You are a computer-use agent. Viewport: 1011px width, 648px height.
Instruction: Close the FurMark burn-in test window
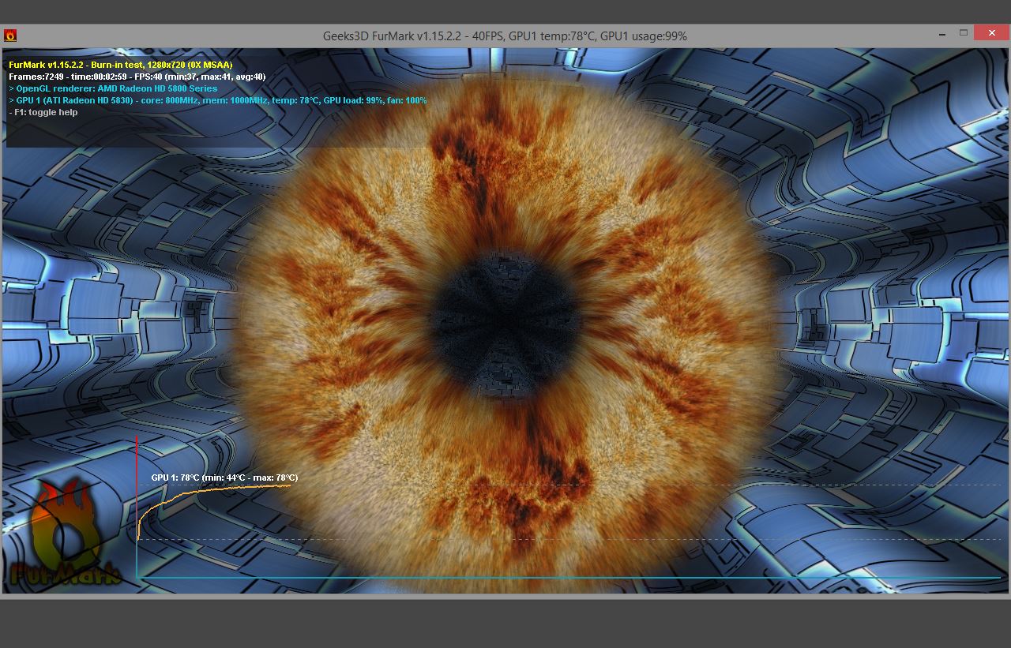point(990,32)
